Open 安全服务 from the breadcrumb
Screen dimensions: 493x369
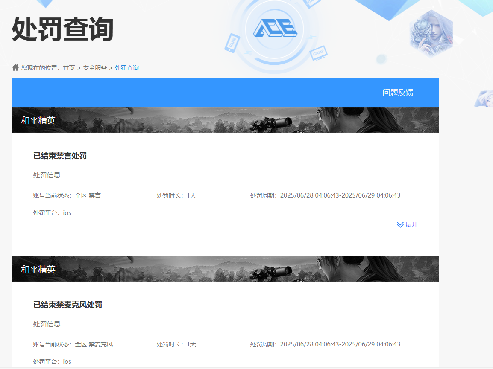[95, 68]
